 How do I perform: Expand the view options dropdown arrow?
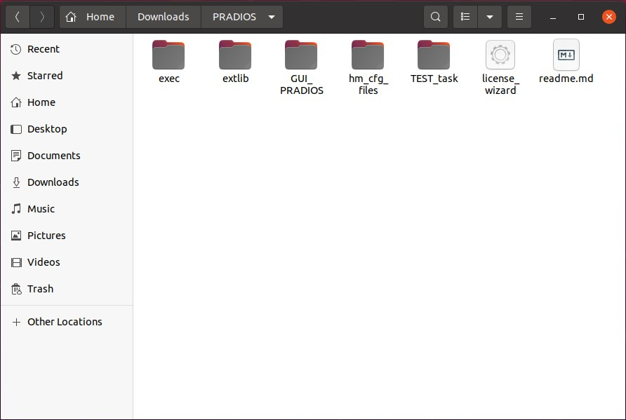tap(489, 17)
